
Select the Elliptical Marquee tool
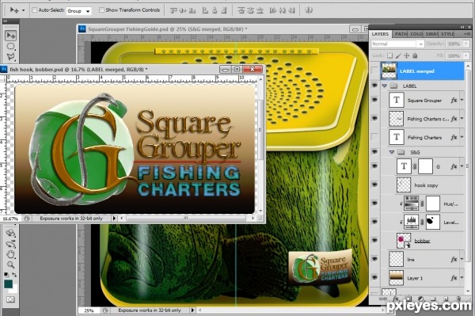[x=11, y=46]
